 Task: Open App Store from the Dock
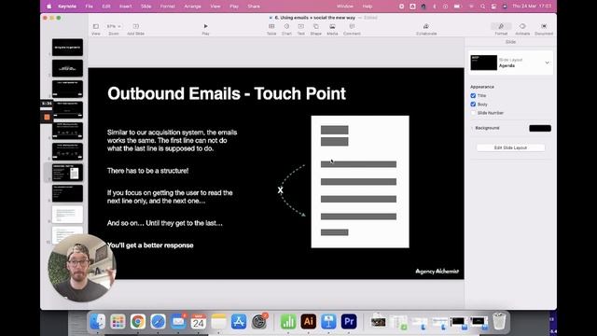tap(239, 321)
